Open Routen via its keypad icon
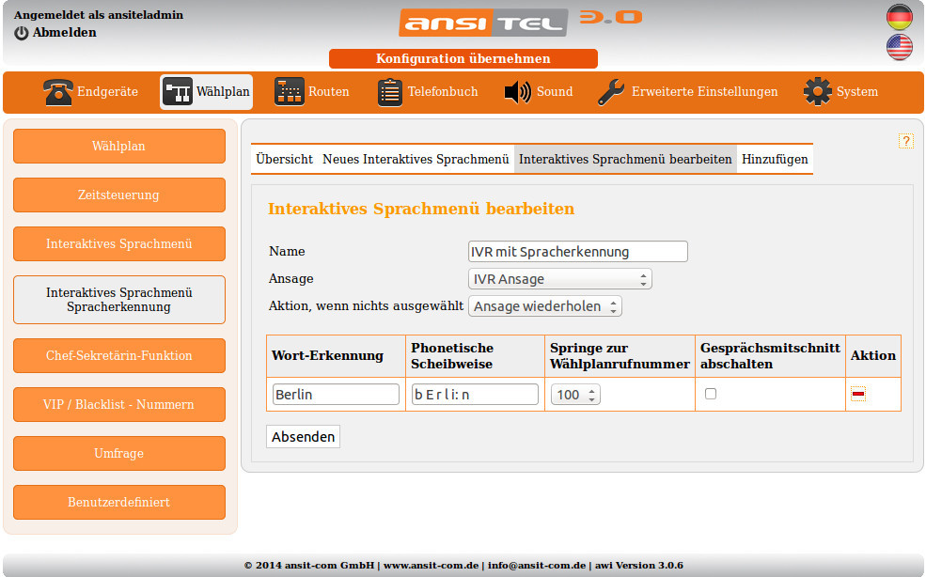Screen dimensions: 926x577 point(290,92)
